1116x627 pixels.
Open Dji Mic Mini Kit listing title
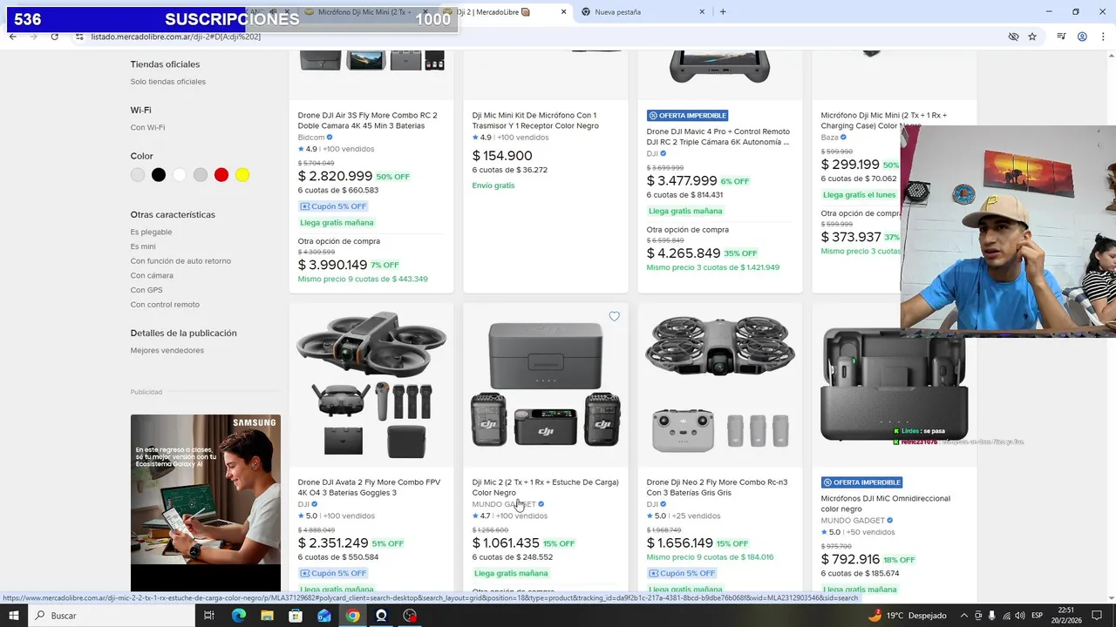[x=535, y=120]
